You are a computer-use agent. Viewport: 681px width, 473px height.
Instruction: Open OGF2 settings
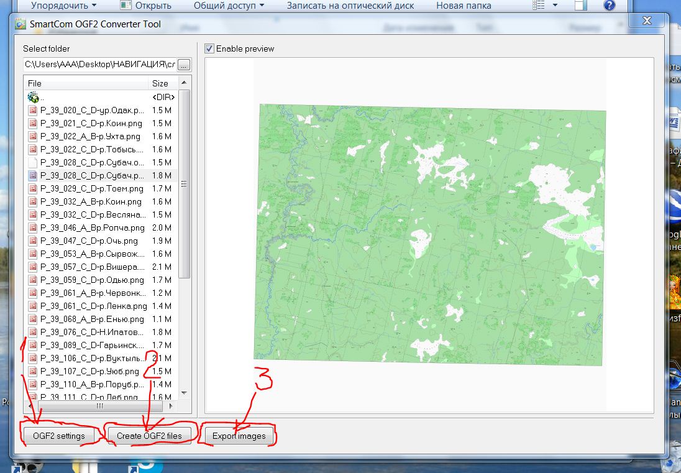59,436
